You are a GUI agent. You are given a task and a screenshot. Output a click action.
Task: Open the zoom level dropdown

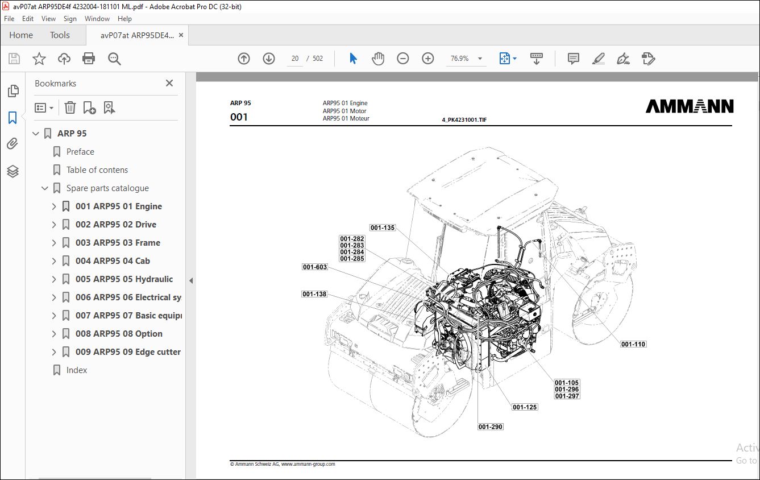point(480,59)
